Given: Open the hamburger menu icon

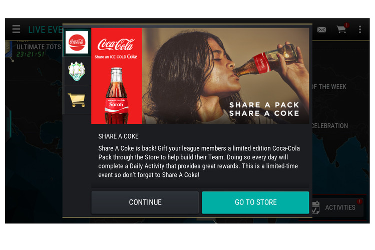Looking at the screenshot, I should pos(16,29).
